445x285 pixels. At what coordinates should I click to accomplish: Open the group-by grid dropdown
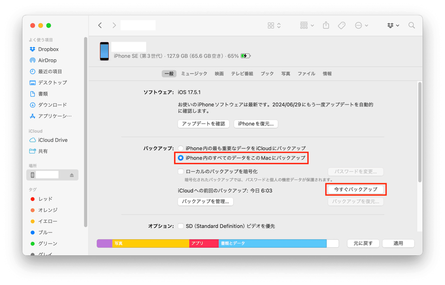pos(307,25)
